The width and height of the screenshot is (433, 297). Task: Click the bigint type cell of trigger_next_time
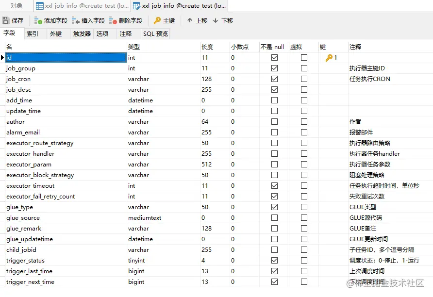[164, 282]
